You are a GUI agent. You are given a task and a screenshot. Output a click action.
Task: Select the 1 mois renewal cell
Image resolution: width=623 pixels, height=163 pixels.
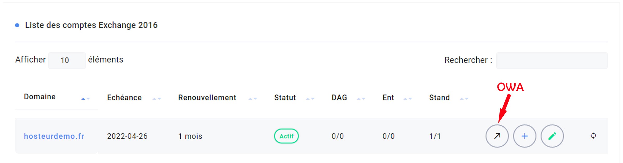tap(190, 136)
